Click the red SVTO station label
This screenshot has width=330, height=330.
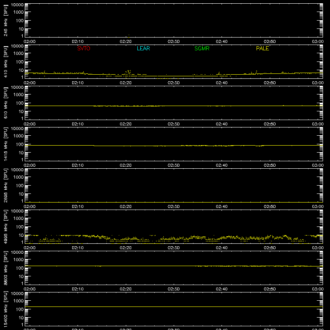click(84, 48)
